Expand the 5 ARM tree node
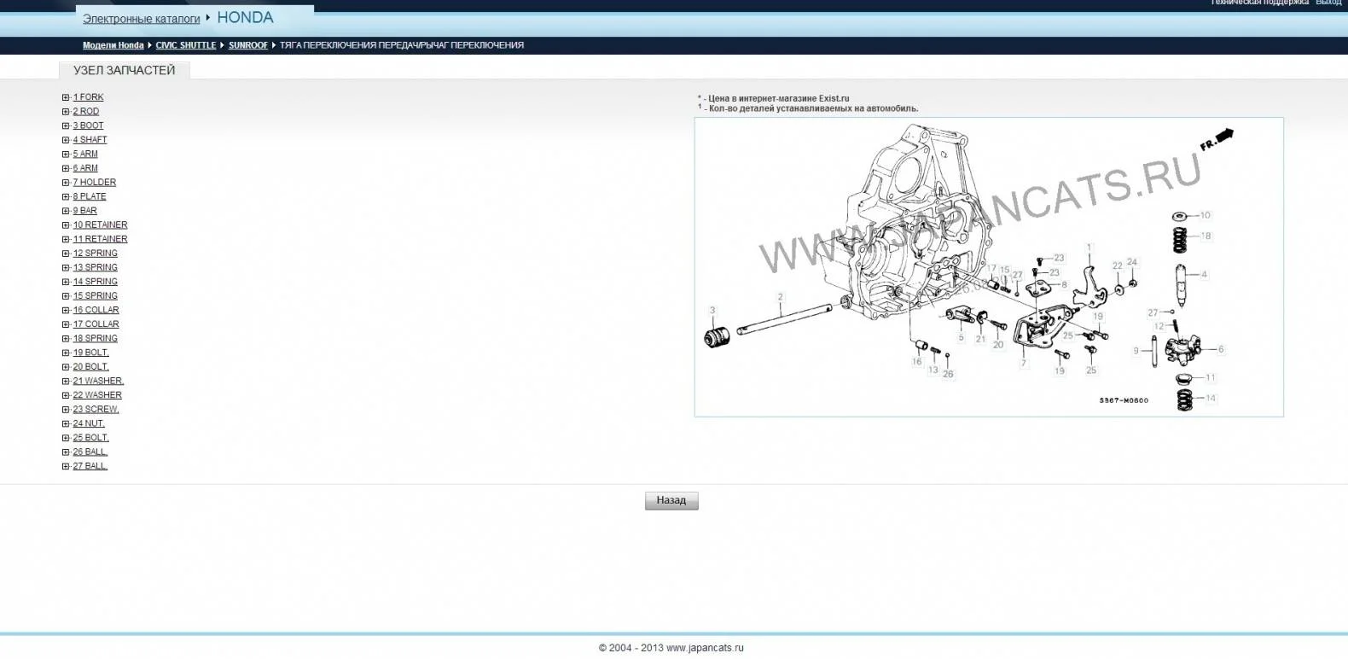This screenshot has width=1348, height=659. pos(66,155)
